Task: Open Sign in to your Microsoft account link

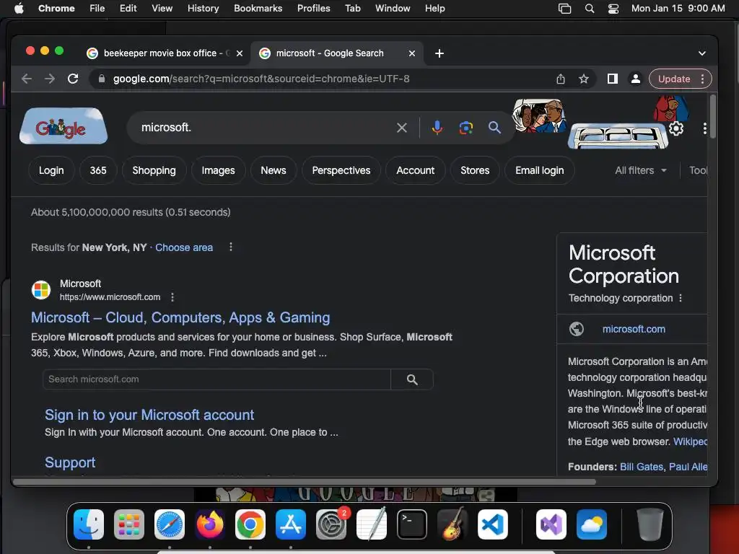Action: pyautogui.click(x=149, y=415)
